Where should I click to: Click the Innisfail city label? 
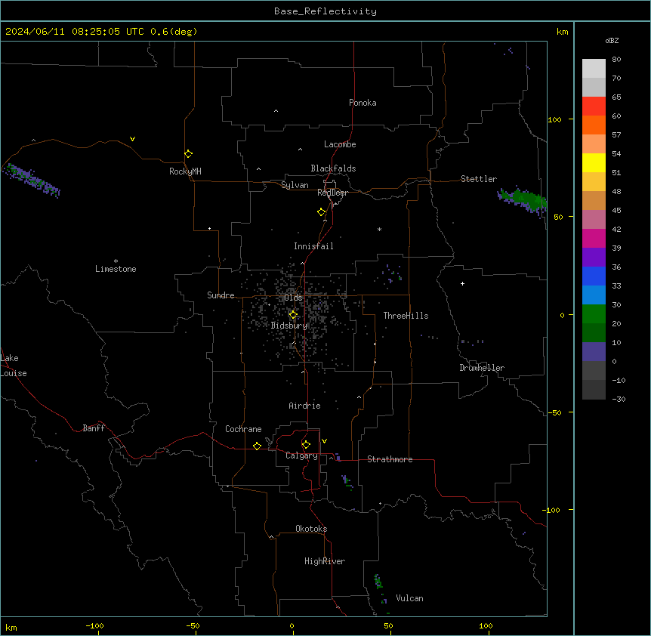[313, 246]
